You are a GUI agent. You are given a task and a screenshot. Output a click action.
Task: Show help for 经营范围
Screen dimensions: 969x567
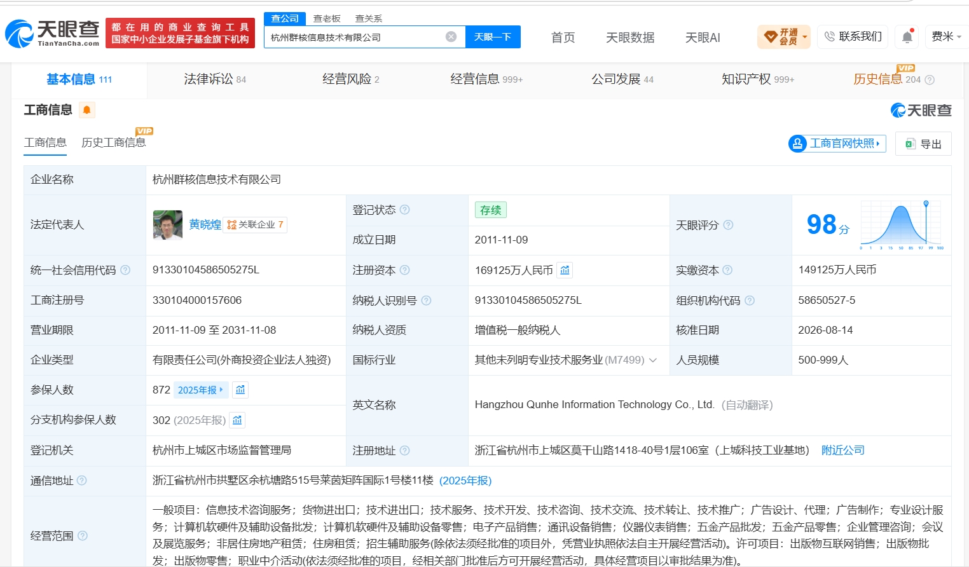(82, 536)
